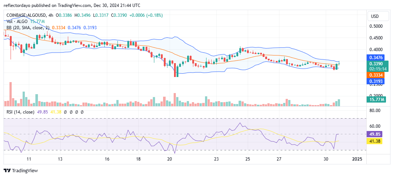Click the blue 0.3193 price axis tag
Screen dimensions: 394x177
coord(375,81)
